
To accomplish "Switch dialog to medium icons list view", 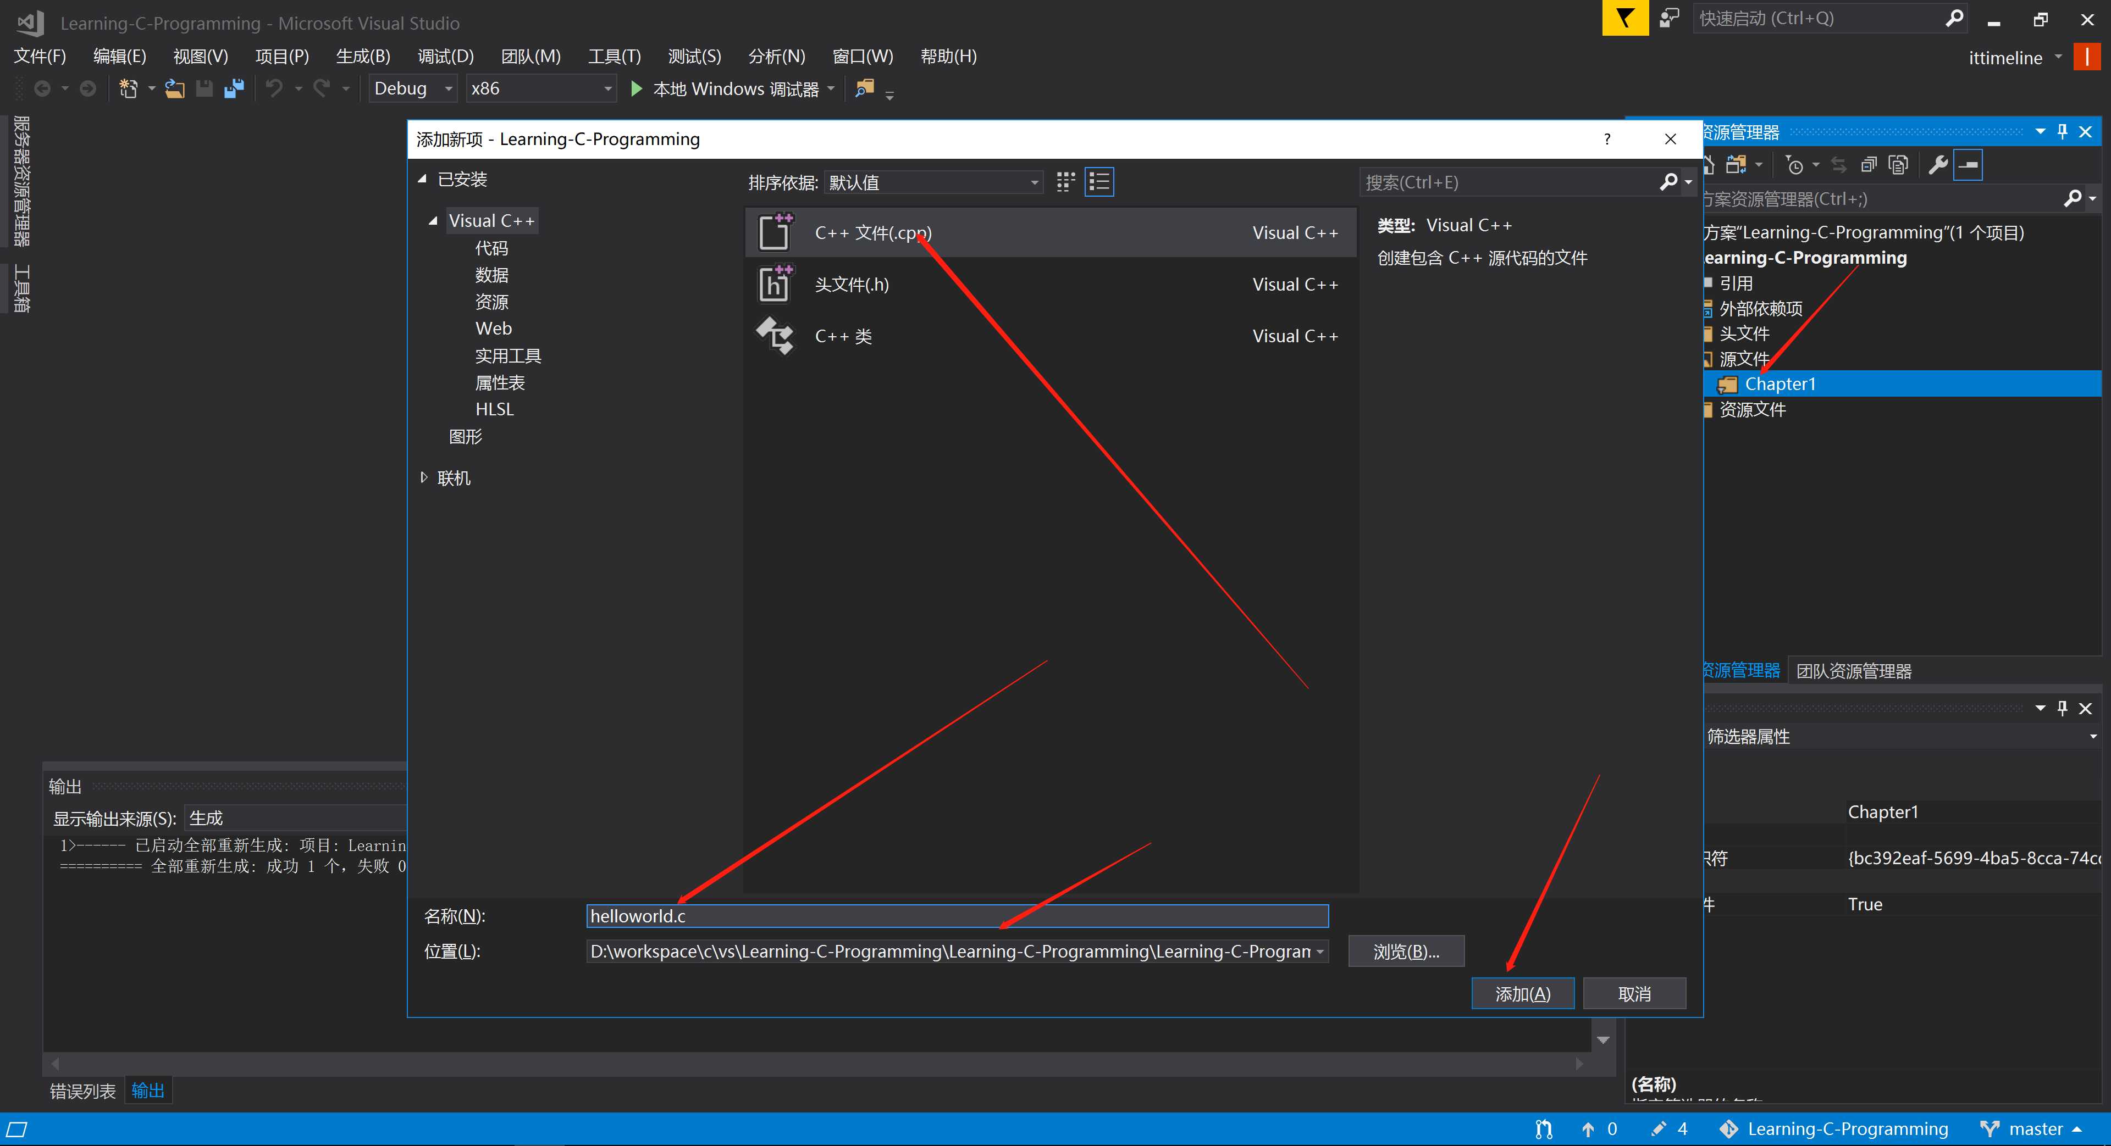I will point(1099,181).
